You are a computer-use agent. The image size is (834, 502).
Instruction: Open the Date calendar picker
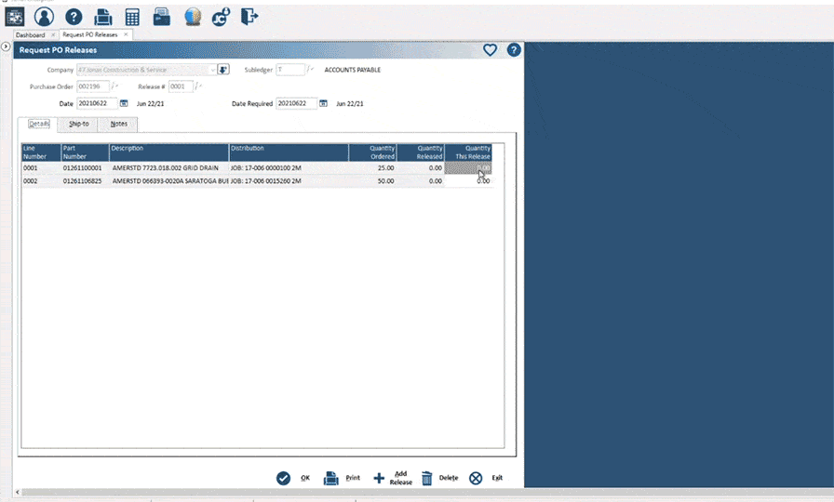[x=124, y=103]
